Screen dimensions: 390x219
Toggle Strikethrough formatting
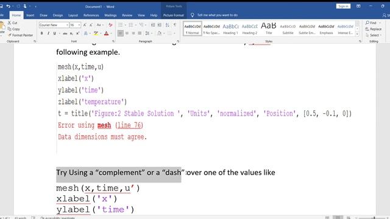coord(65,33)
